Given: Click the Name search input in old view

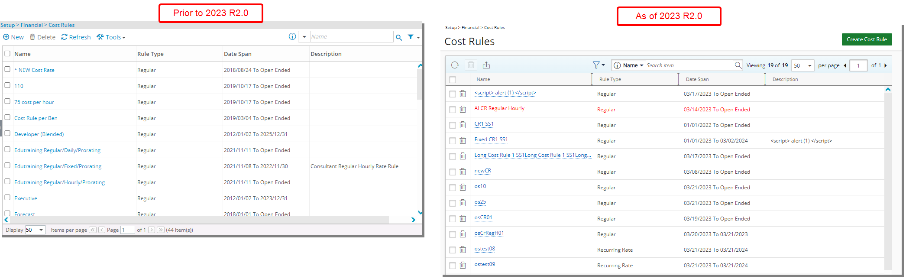Looking at the screenshot, I should (x=351, y=37).
